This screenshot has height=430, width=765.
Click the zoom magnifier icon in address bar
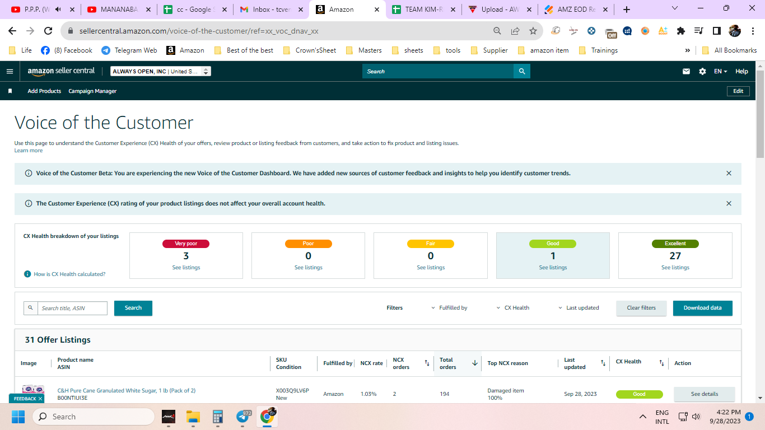[497, 31]
